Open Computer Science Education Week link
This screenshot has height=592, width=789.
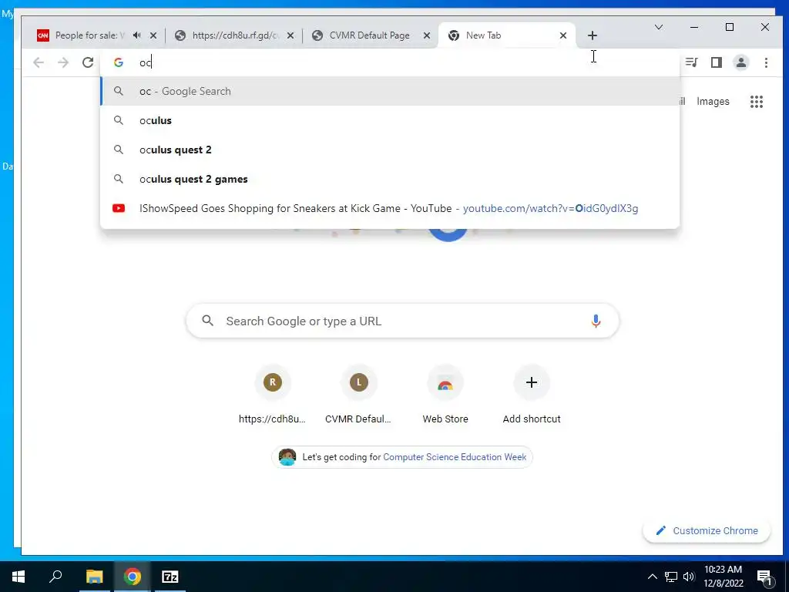tap(455, 457)
